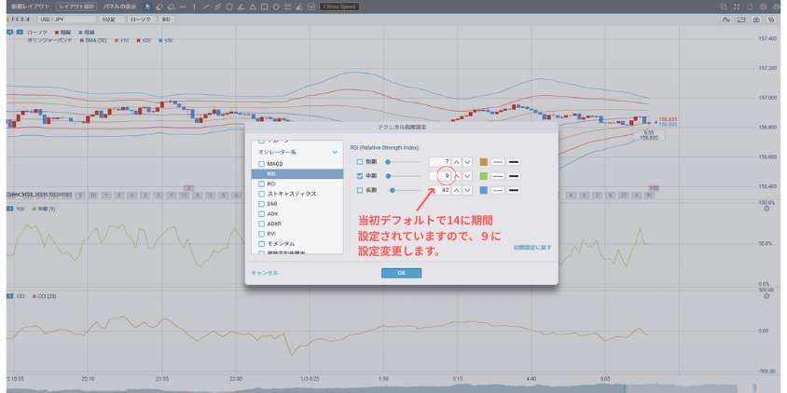Click the green color swatch for 中期
This screenshot has width=787, height=393.
pos(484,175)
